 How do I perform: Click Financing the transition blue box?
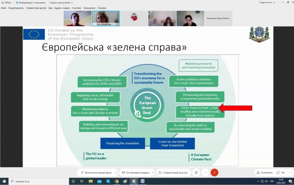coord(123,143)
